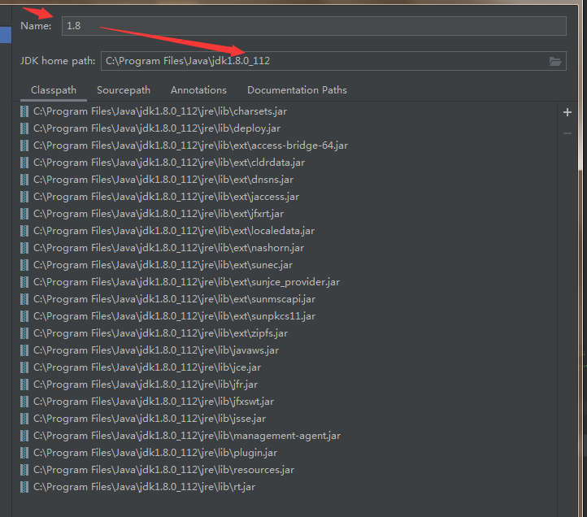Click the jar icon beside charsets.jar
The image size is (587, 517).
pos(24,111)
